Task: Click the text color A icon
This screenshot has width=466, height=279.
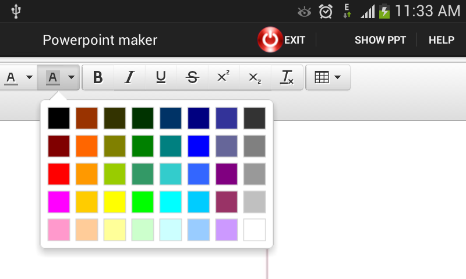Action: [x=11, y=78]
